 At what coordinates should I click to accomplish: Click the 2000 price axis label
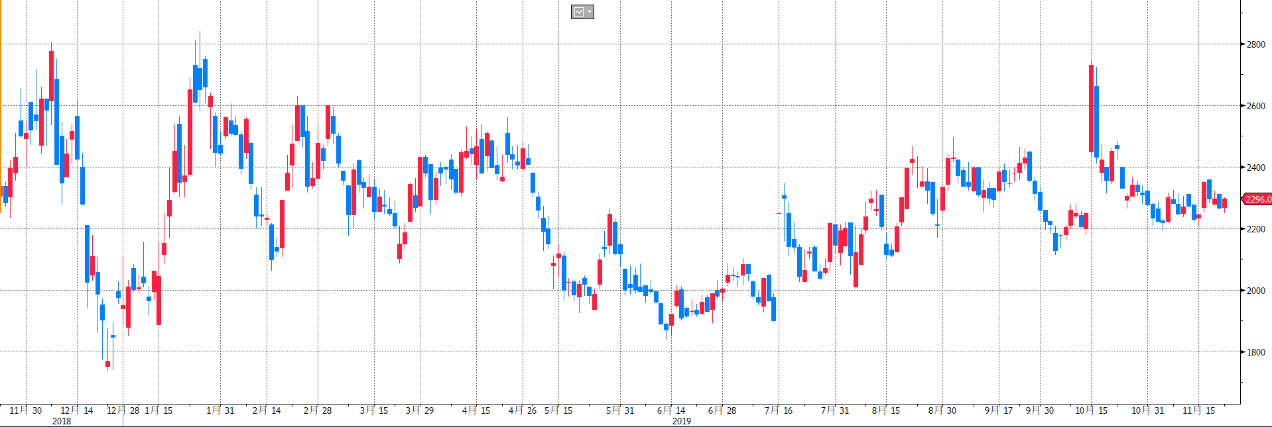pos(1255,291)
